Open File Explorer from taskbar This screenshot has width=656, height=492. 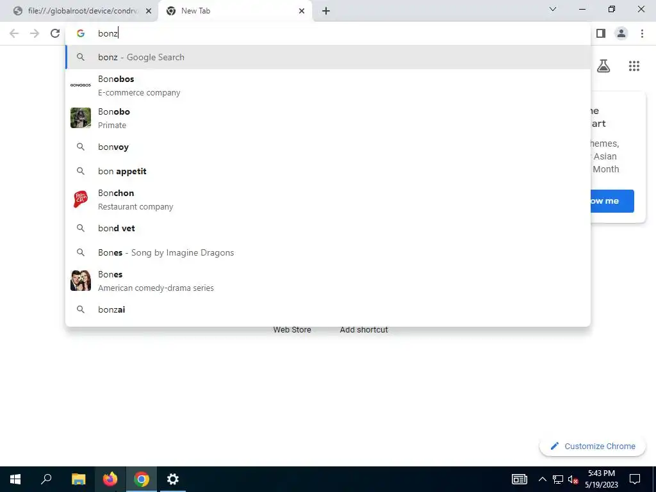pos(78,479)
